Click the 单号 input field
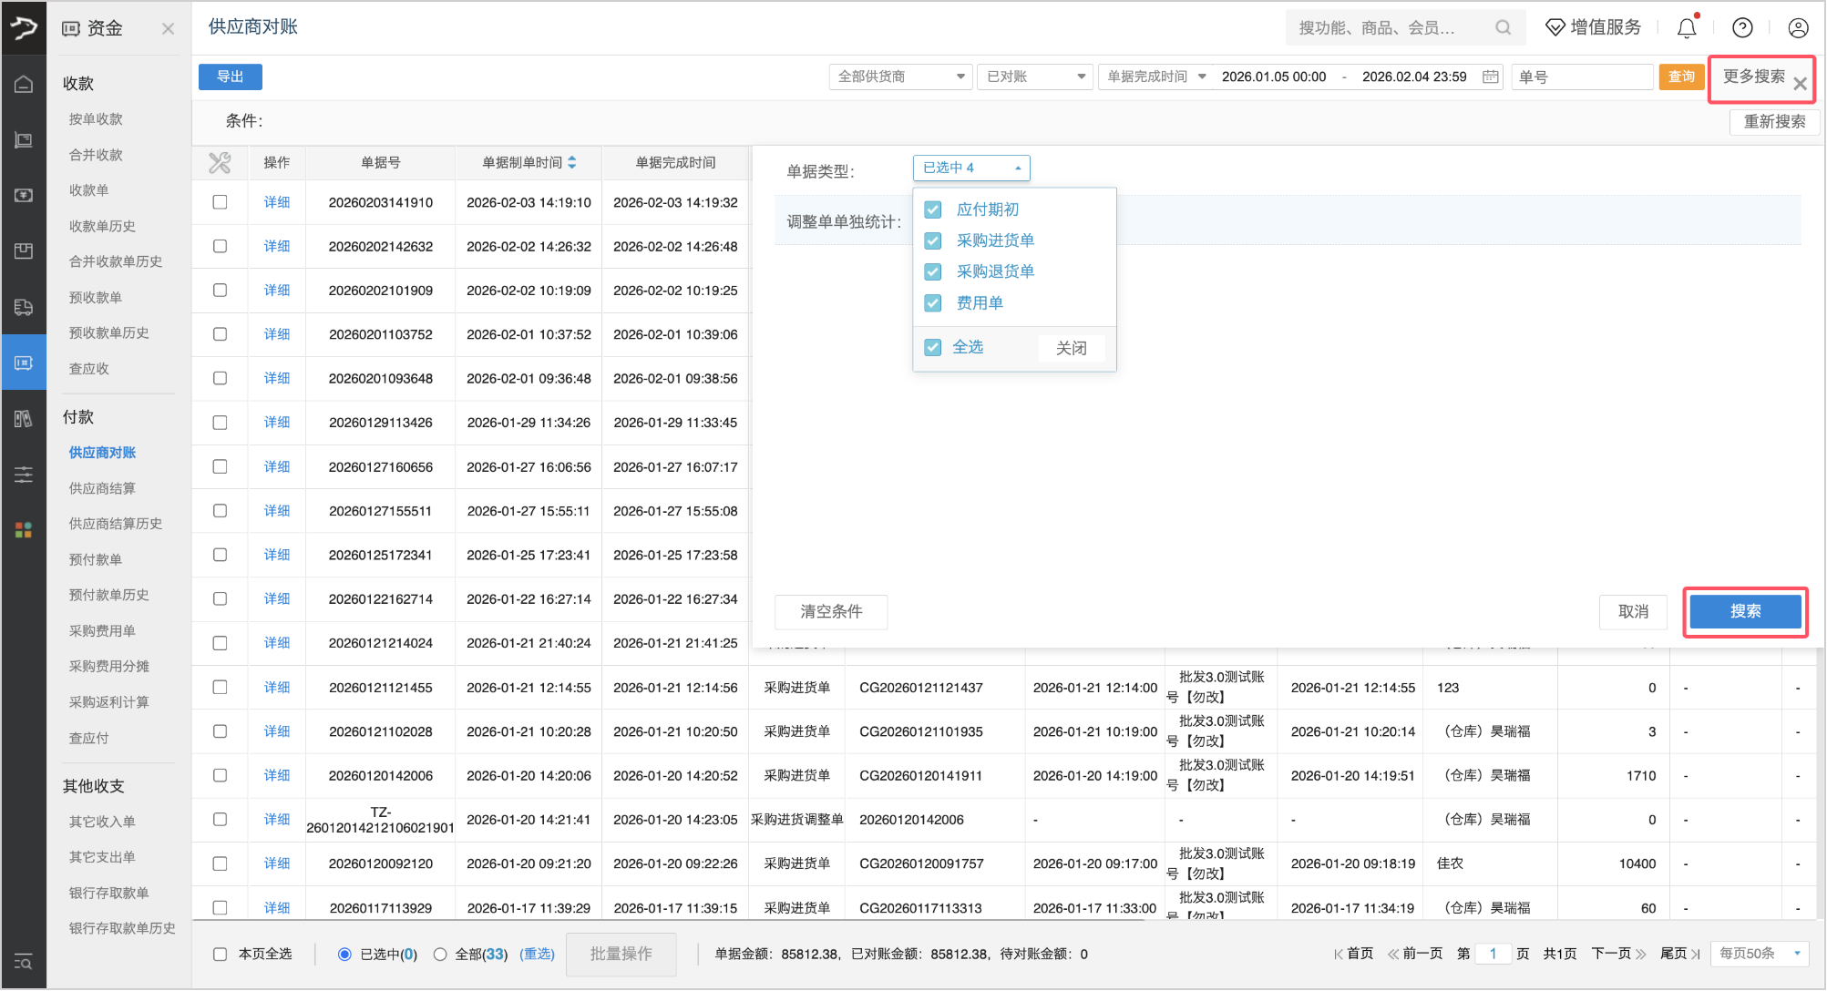The height and width of the screenshot is (991, 1827). [1581, 77]
